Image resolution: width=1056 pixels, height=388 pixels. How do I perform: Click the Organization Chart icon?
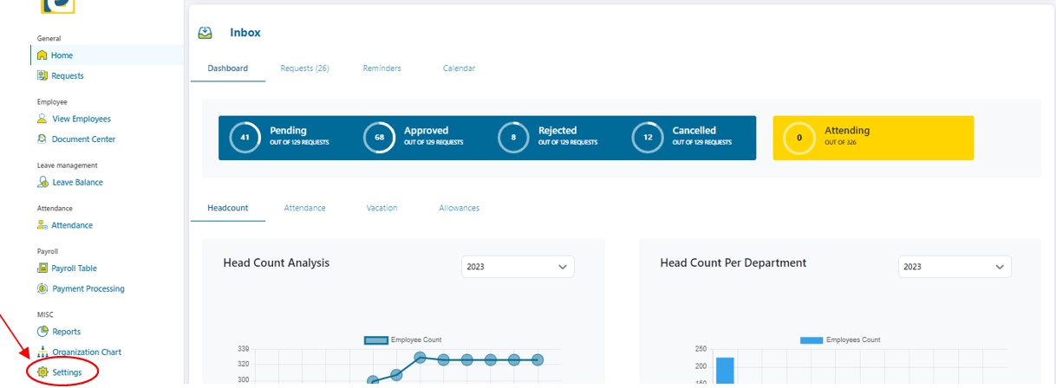point(42,352)
